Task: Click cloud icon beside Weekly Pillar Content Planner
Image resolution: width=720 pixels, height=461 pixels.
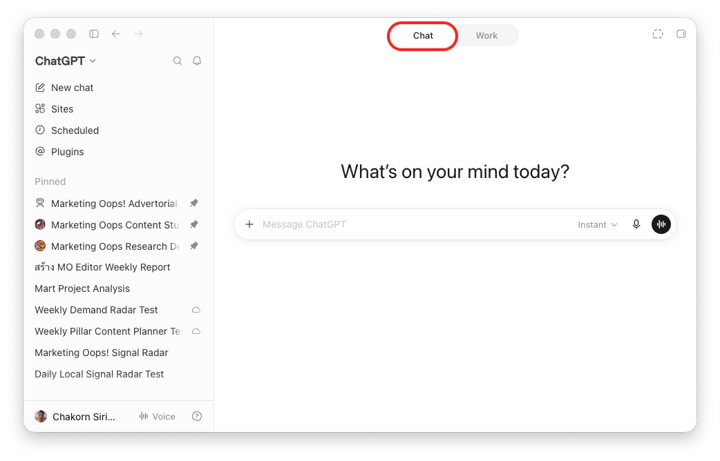Action: 196,331
